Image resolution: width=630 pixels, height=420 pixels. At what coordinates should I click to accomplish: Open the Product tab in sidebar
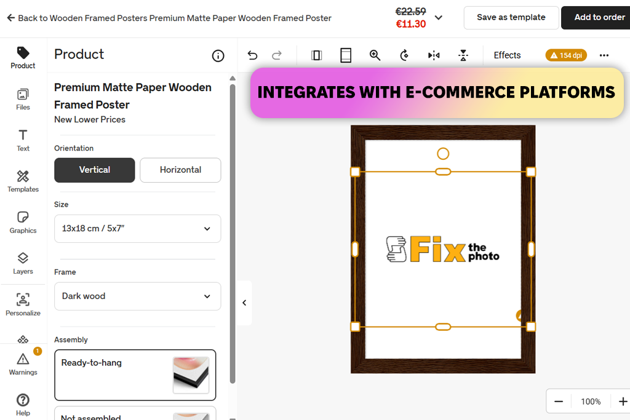point(23,58)
